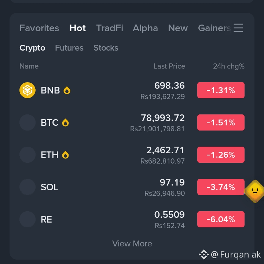Tap the yellow smiley mascot icon

coord(254,191)
